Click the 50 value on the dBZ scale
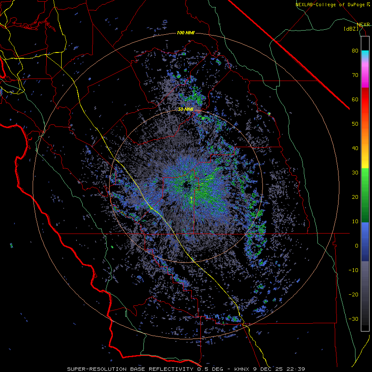The height and width of the screenshot is (372, 372). [x=355, y=124]
